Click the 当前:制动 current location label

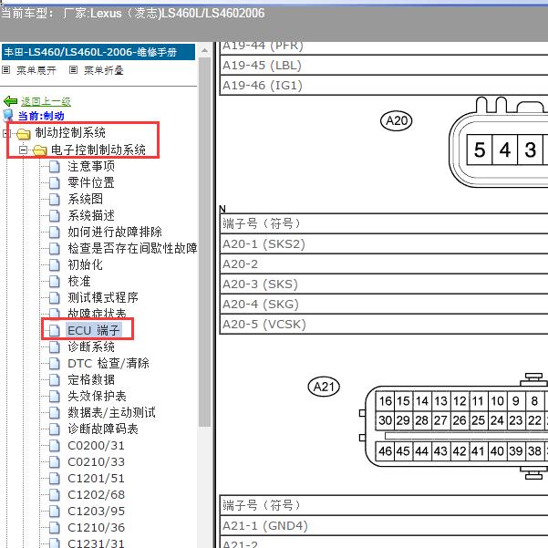pyautogui.click(x=41, y=116)
